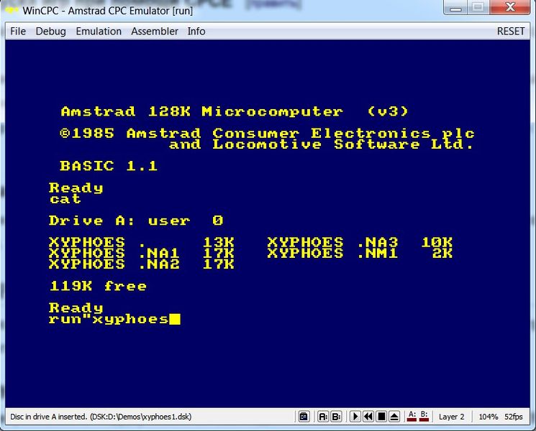Click the BASIC 1.1 text

109,166
